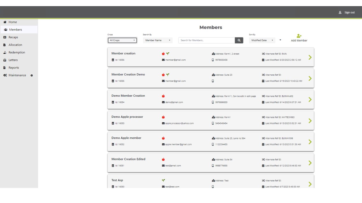Click the apple icon on Member Creation Demo
362x203 pixels.
tap(163, 75)
